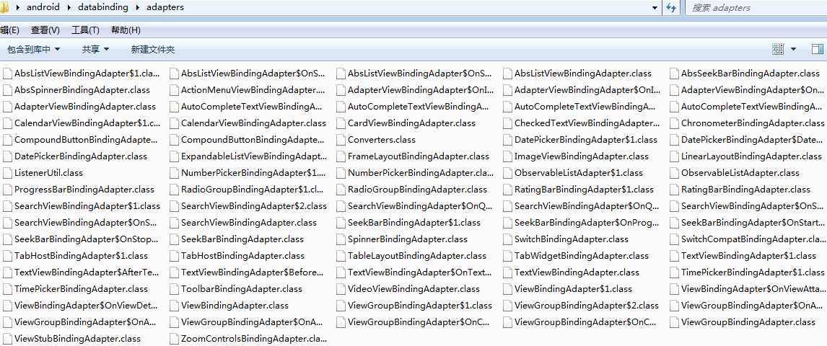
Task: Select the file name ViewGroupBindingAdapter.class
Action: tap(748, 322)
